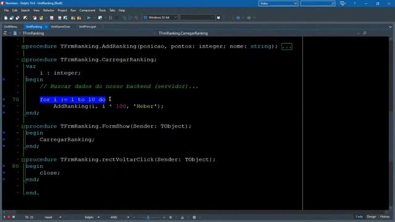
Task: Expand the collapsed AddRanking procedure
Action: (23, 47)
